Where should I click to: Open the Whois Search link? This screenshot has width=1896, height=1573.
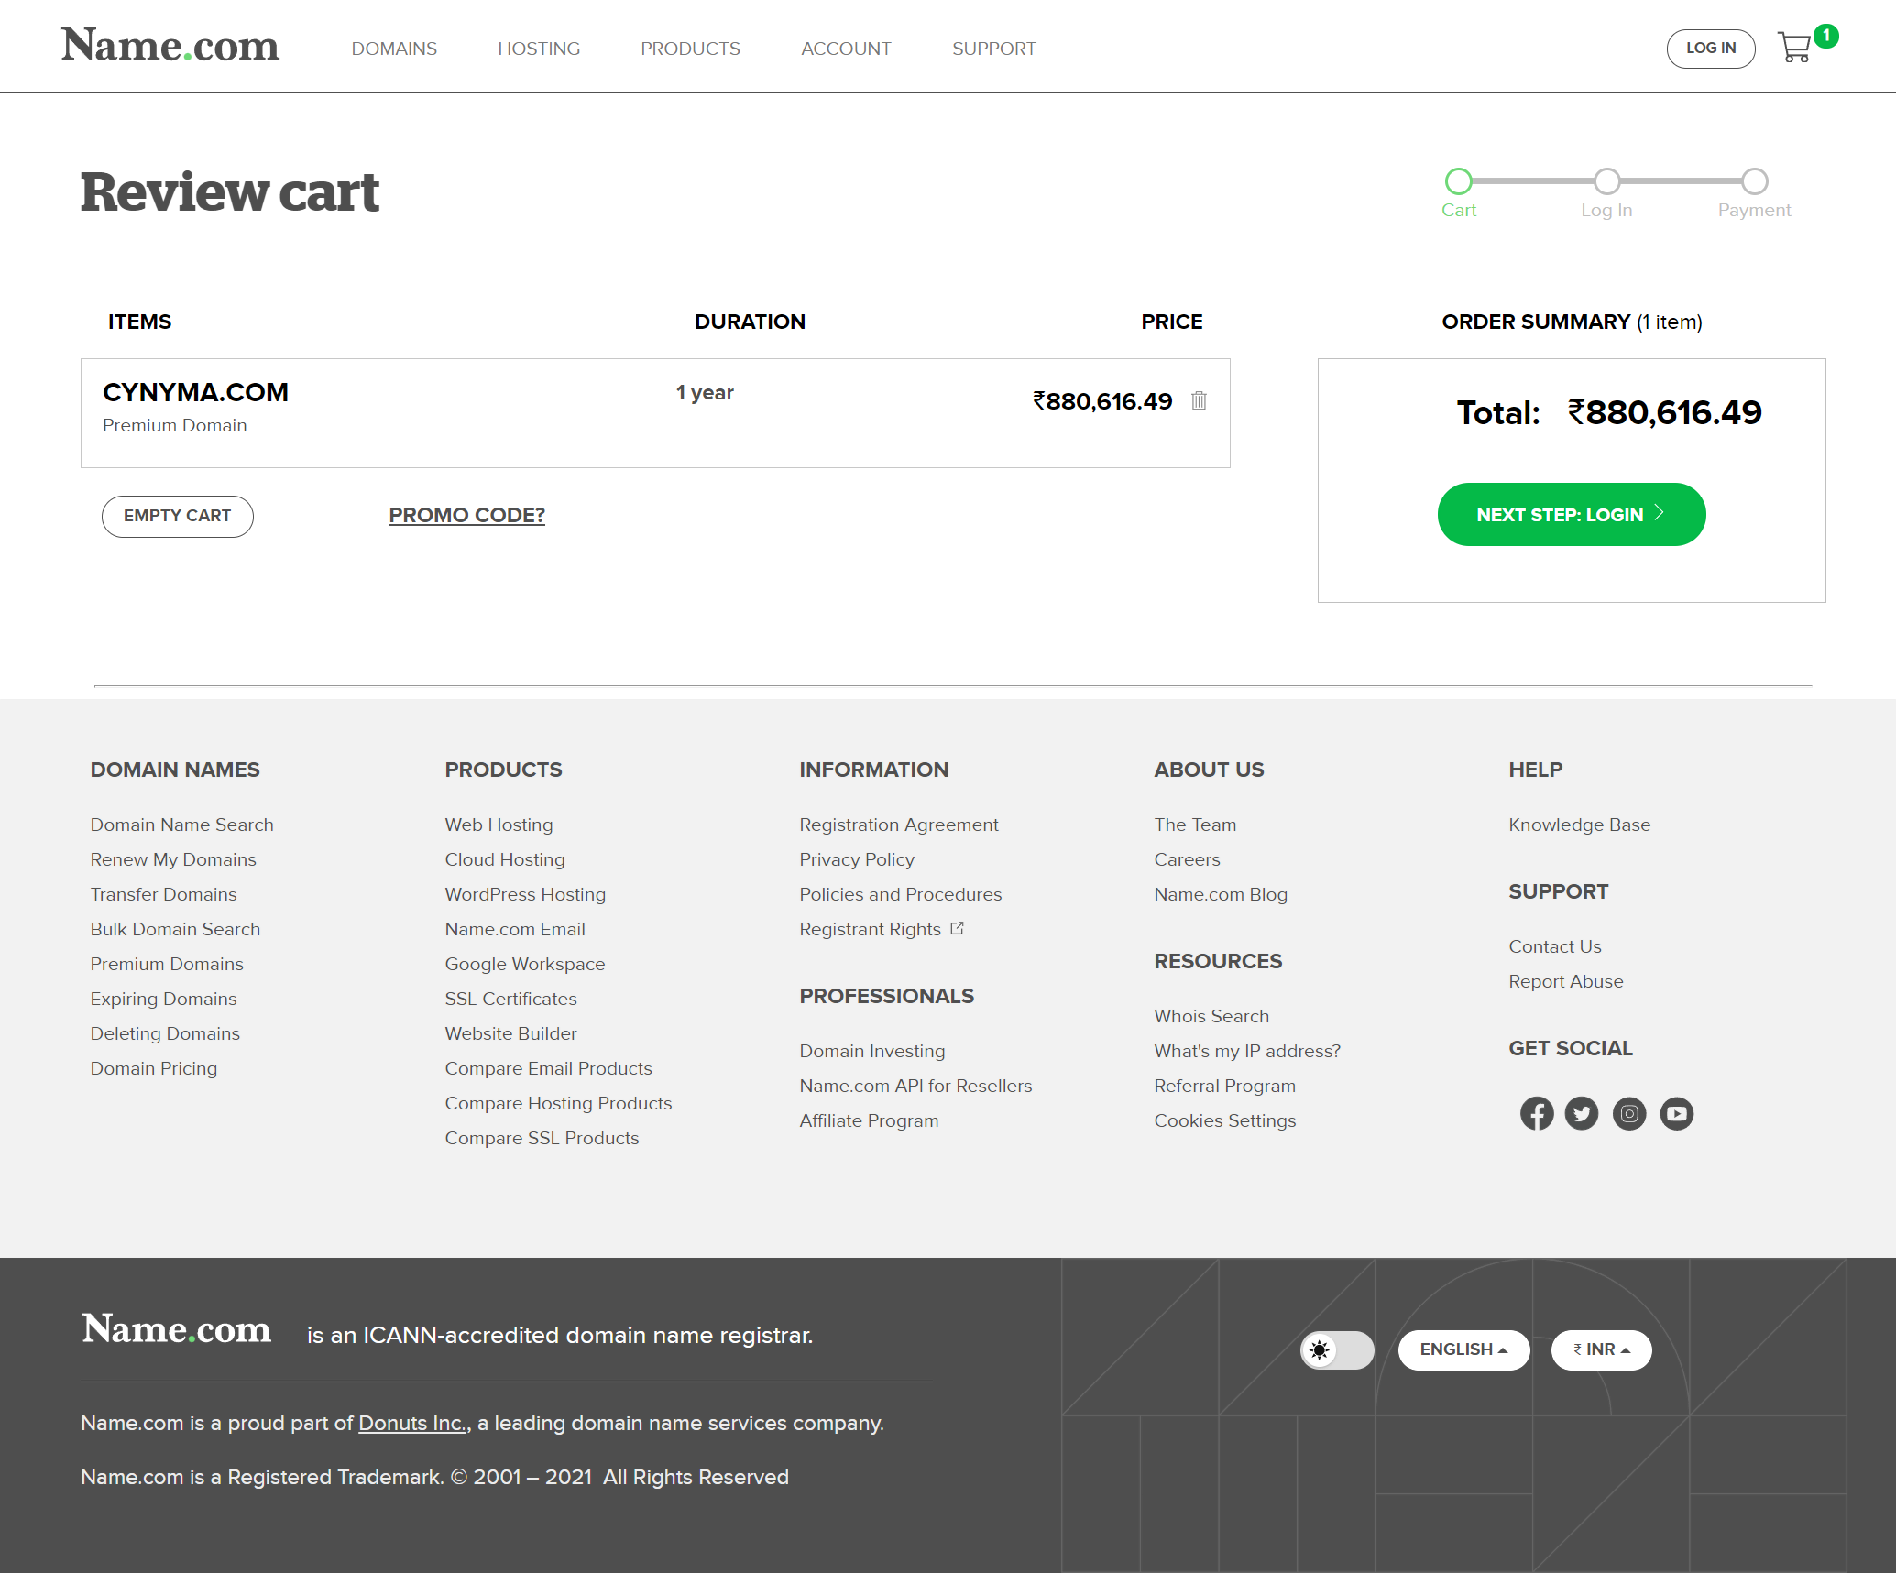(x=1211, y=1016)
